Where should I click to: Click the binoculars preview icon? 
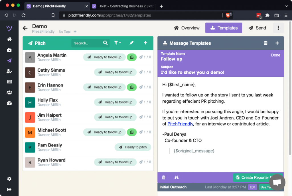(x=177, y=178)
